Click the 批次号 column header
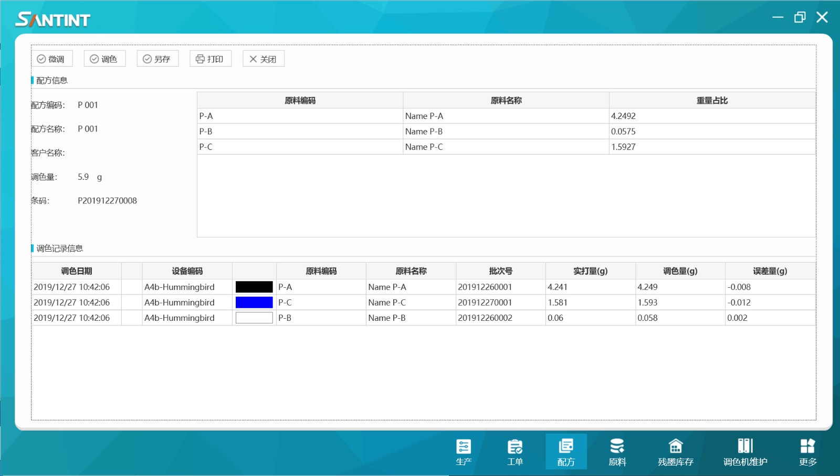 501,271
